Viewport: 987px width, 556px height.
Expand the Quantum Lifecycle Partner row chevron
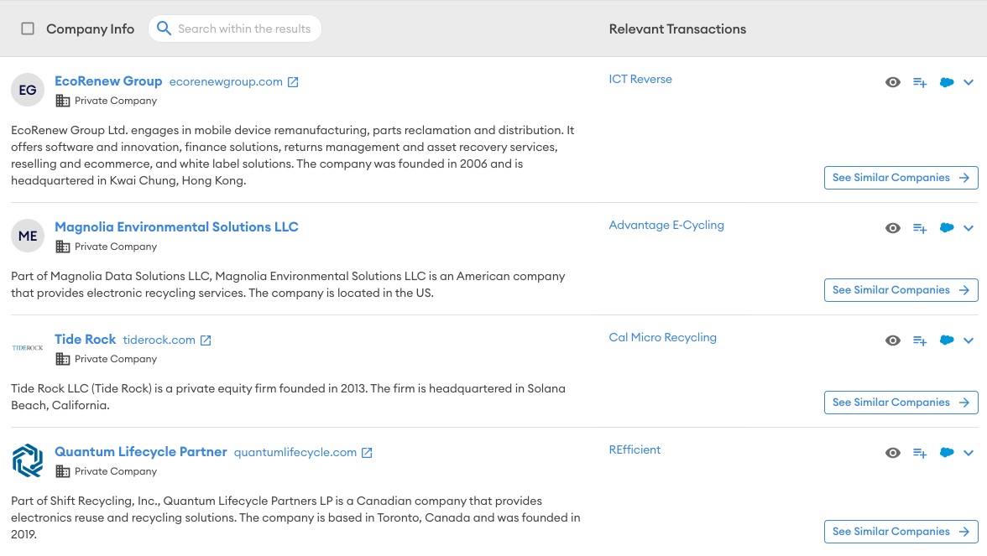(969, 453)
